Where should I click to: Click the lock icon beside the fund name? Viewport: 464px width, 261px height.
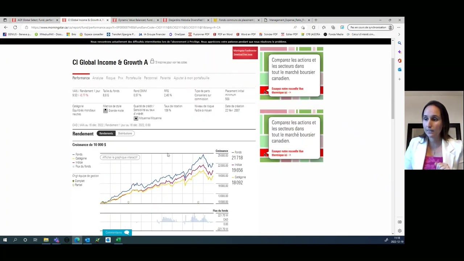pos(152,62)
